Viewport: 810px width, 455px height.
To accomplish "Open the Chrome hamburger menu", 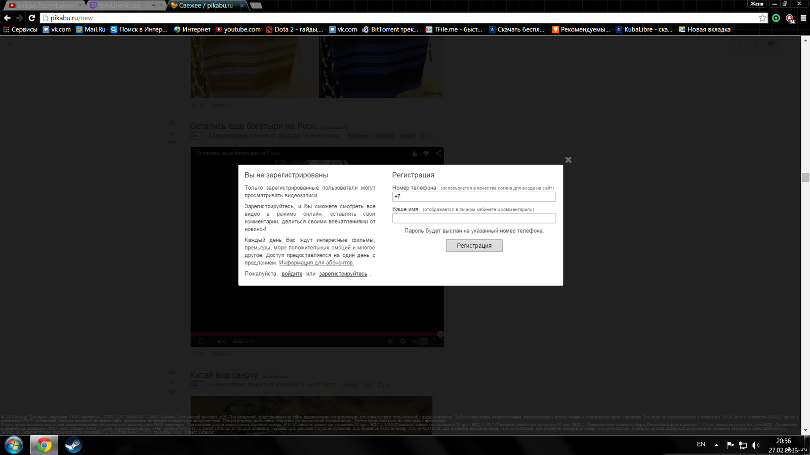I will [803, 18].
